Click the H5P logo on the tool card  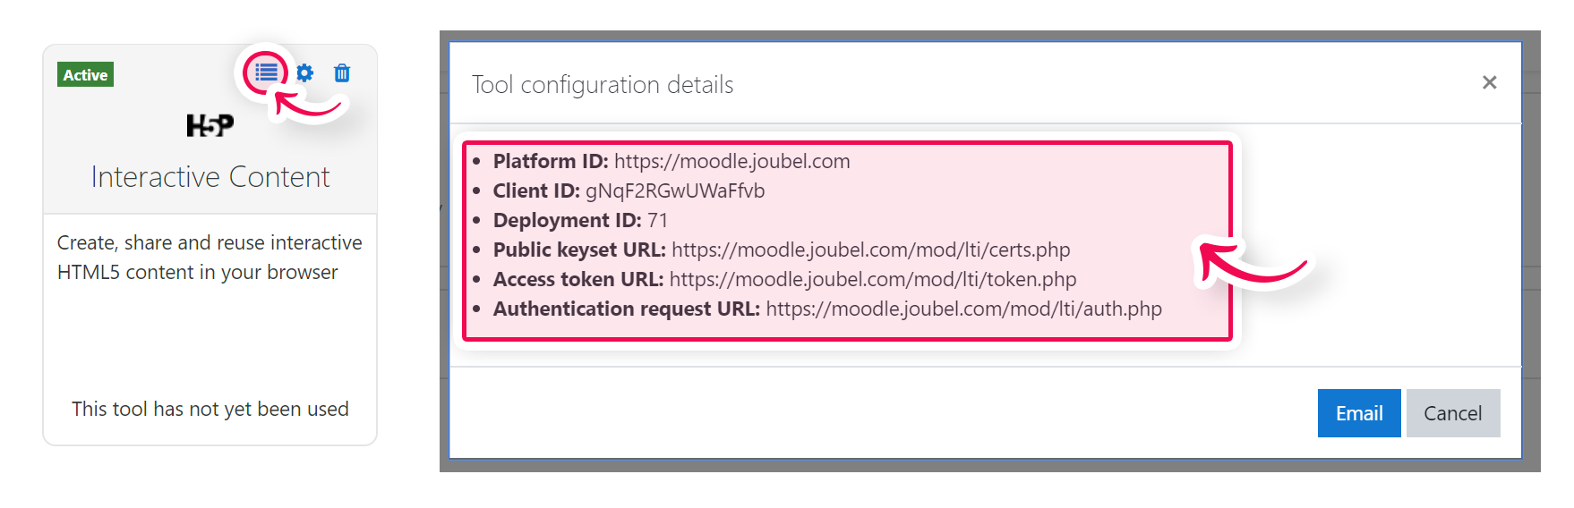(x=210, y=125)
